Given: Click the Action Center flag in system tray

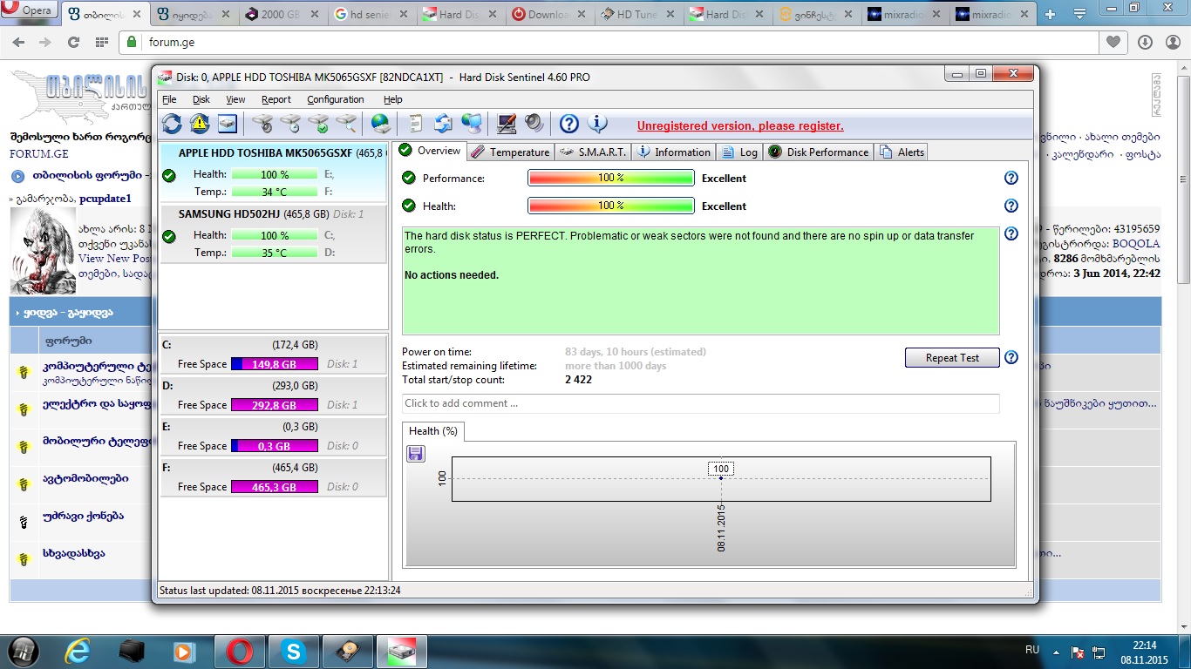Looking at the screenshot, I should click(x=1079, y=652).
